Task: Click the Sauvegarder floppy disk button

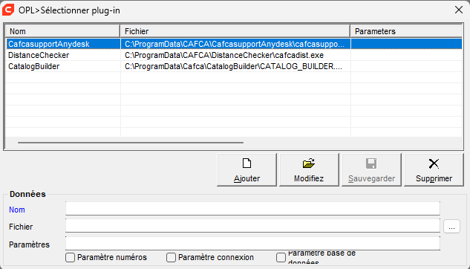Action: (x=371, y=169)
